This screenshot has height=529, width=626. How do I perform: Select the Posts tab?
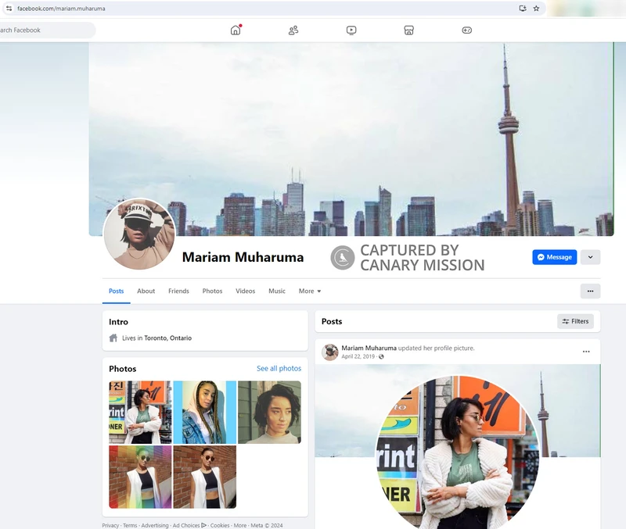pos(116,291)
